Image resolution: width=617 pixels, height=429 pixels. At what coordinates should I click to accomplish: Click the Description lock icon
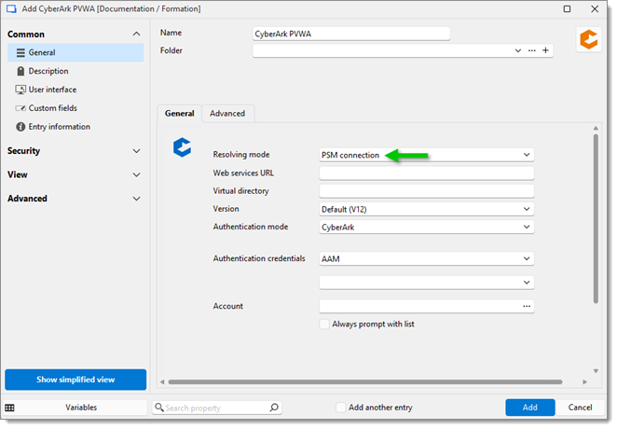tap(21, 71)
